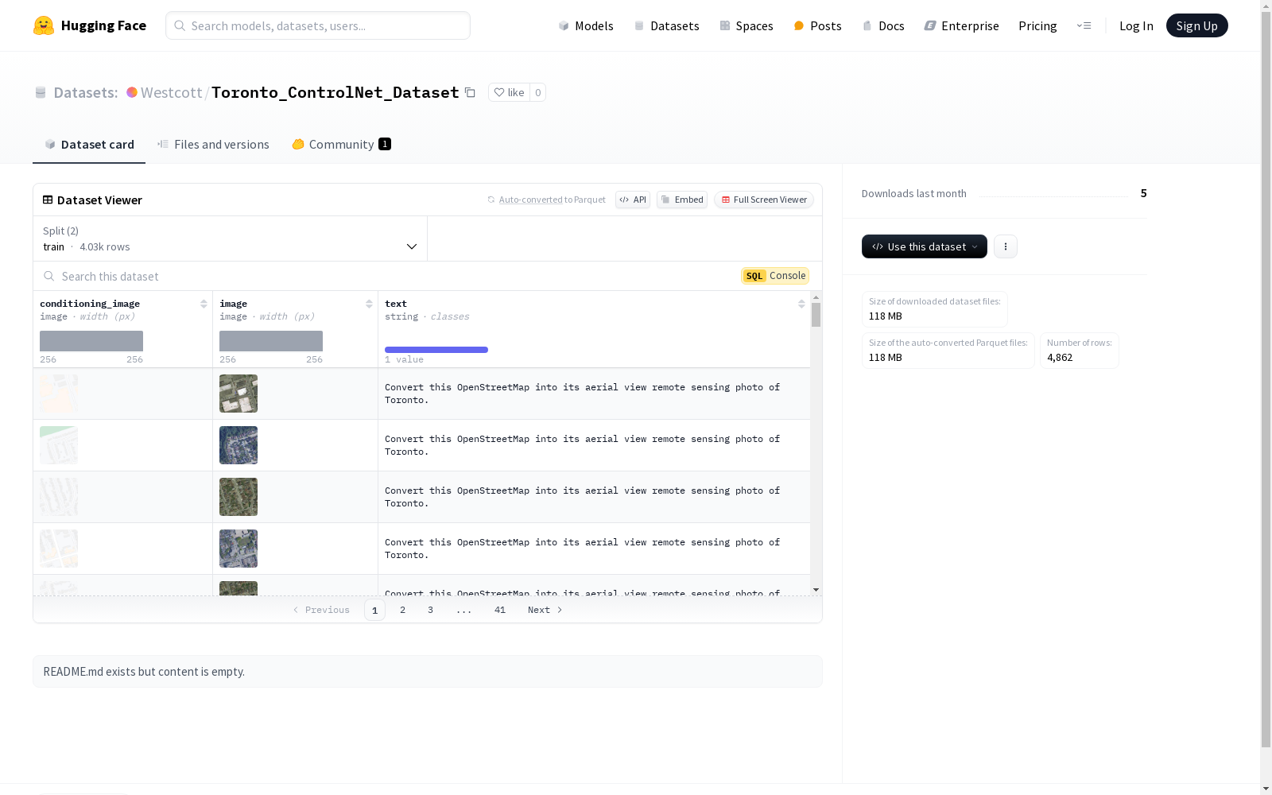Open fourth row aerial image thumbnail

coord(238,549)
